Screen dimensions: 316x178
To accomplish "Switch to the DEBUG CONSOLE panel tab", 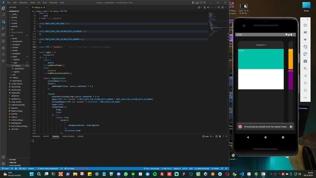I will click(x=68, y=136).
